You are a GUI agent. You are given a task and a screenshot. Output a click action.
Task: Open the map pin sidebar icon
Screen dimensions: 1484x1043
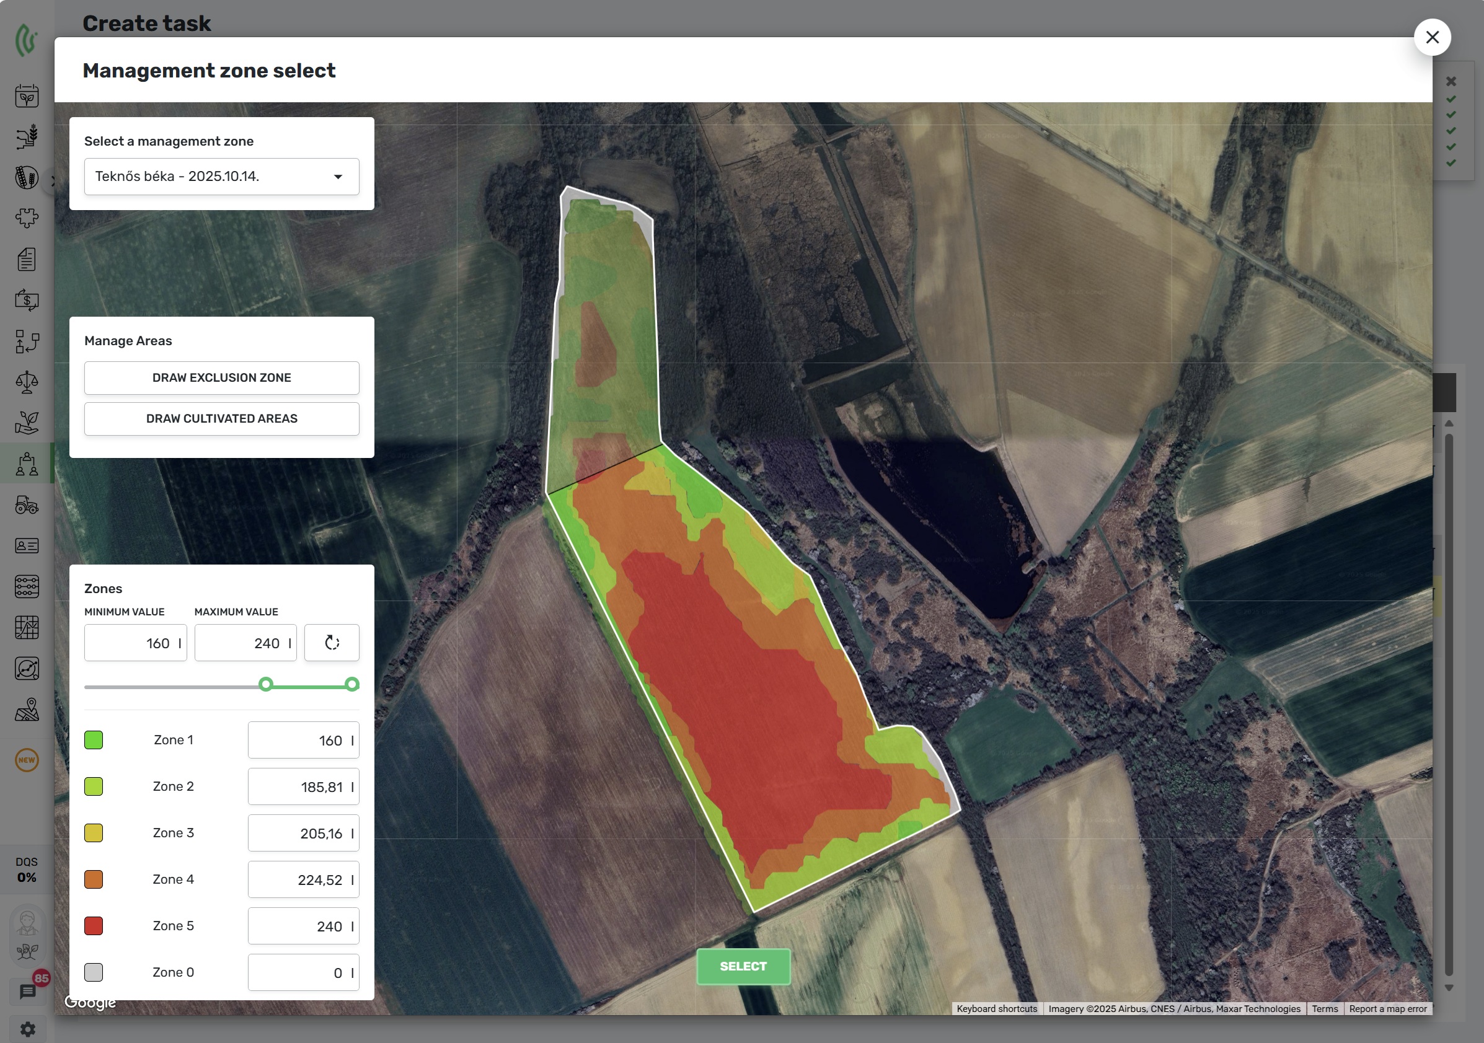pyautogui.click(x=27, y=710)
